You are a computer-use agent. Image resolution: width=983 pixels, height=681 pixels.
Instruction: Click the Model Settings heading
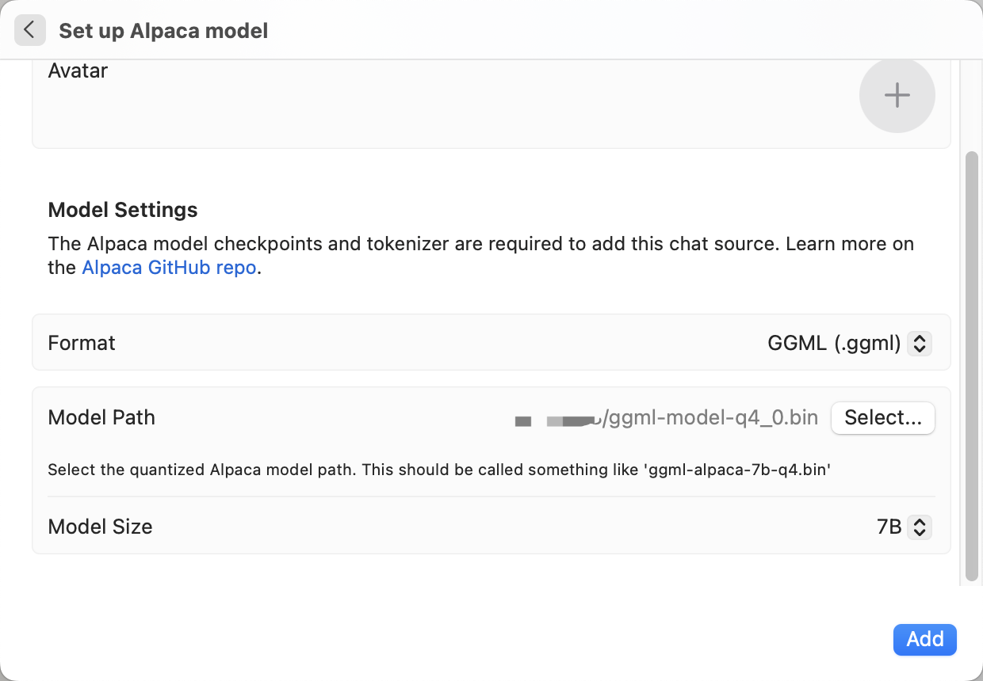[x=123, y=210]
